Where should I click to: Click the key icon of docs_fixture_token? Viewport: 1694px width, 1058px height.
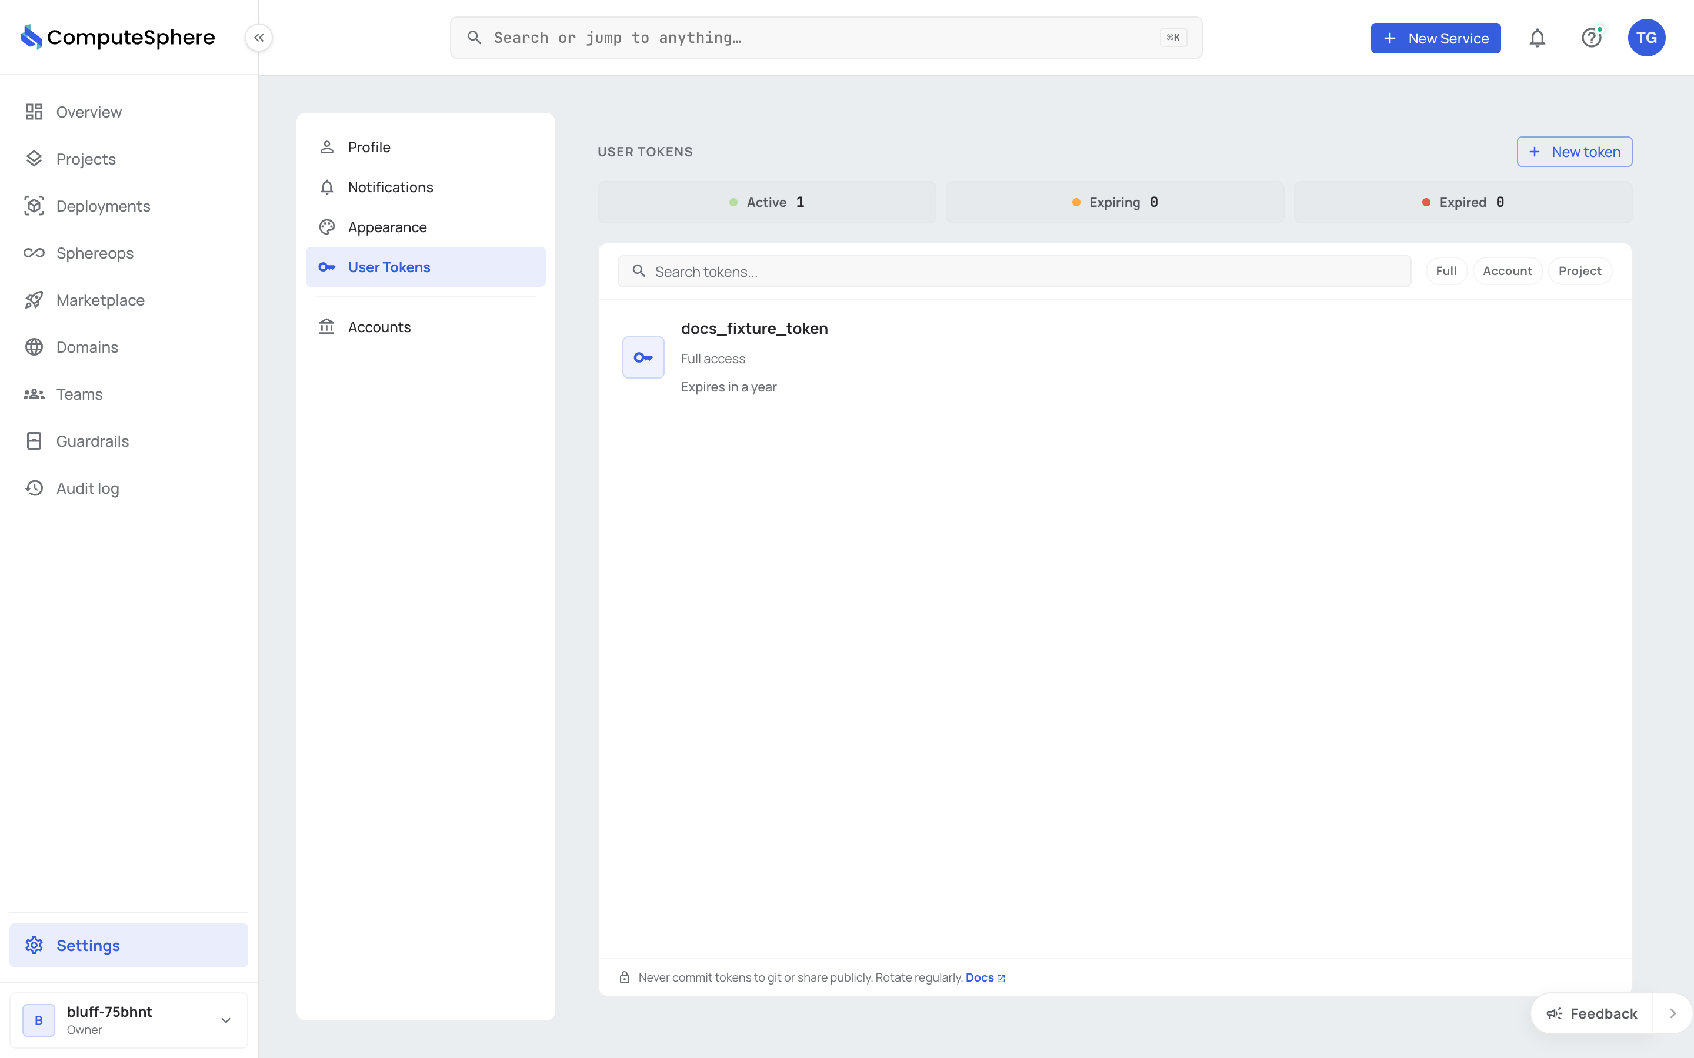point(643,357)
